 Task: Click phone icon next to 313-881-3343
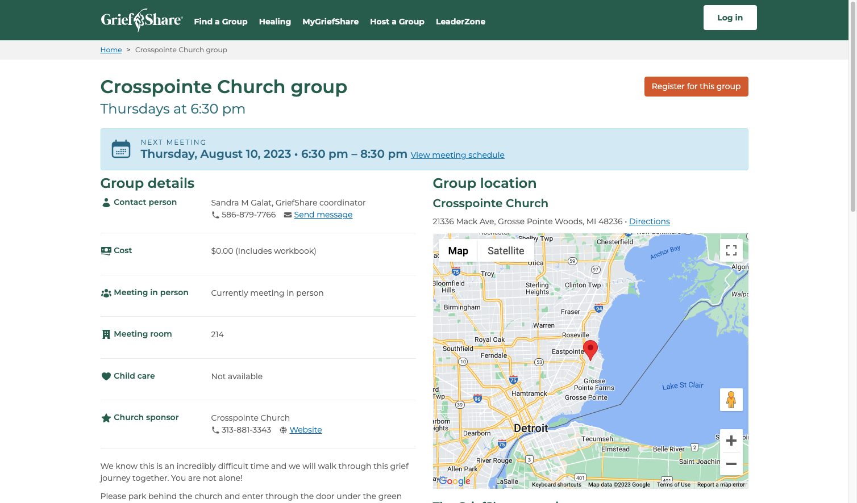point(215,430)
